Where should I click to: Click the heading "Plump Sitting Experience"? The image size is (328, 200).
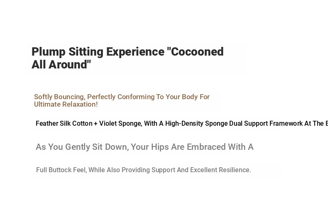(x=98, y=52)
